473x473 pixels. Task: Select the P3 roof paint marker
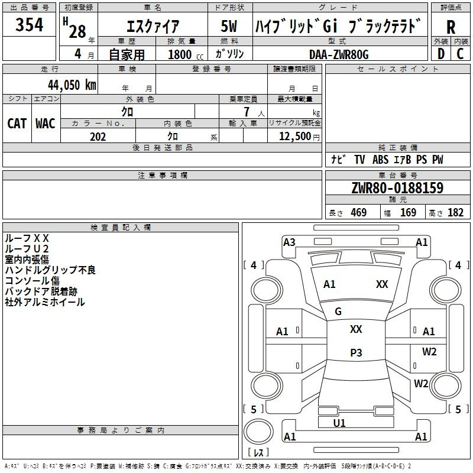(356, 352)
